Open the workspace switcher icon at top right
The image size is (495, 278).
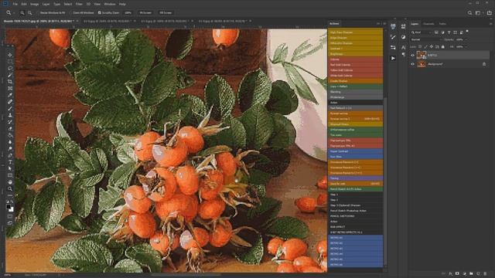click(x=478, y=13)
